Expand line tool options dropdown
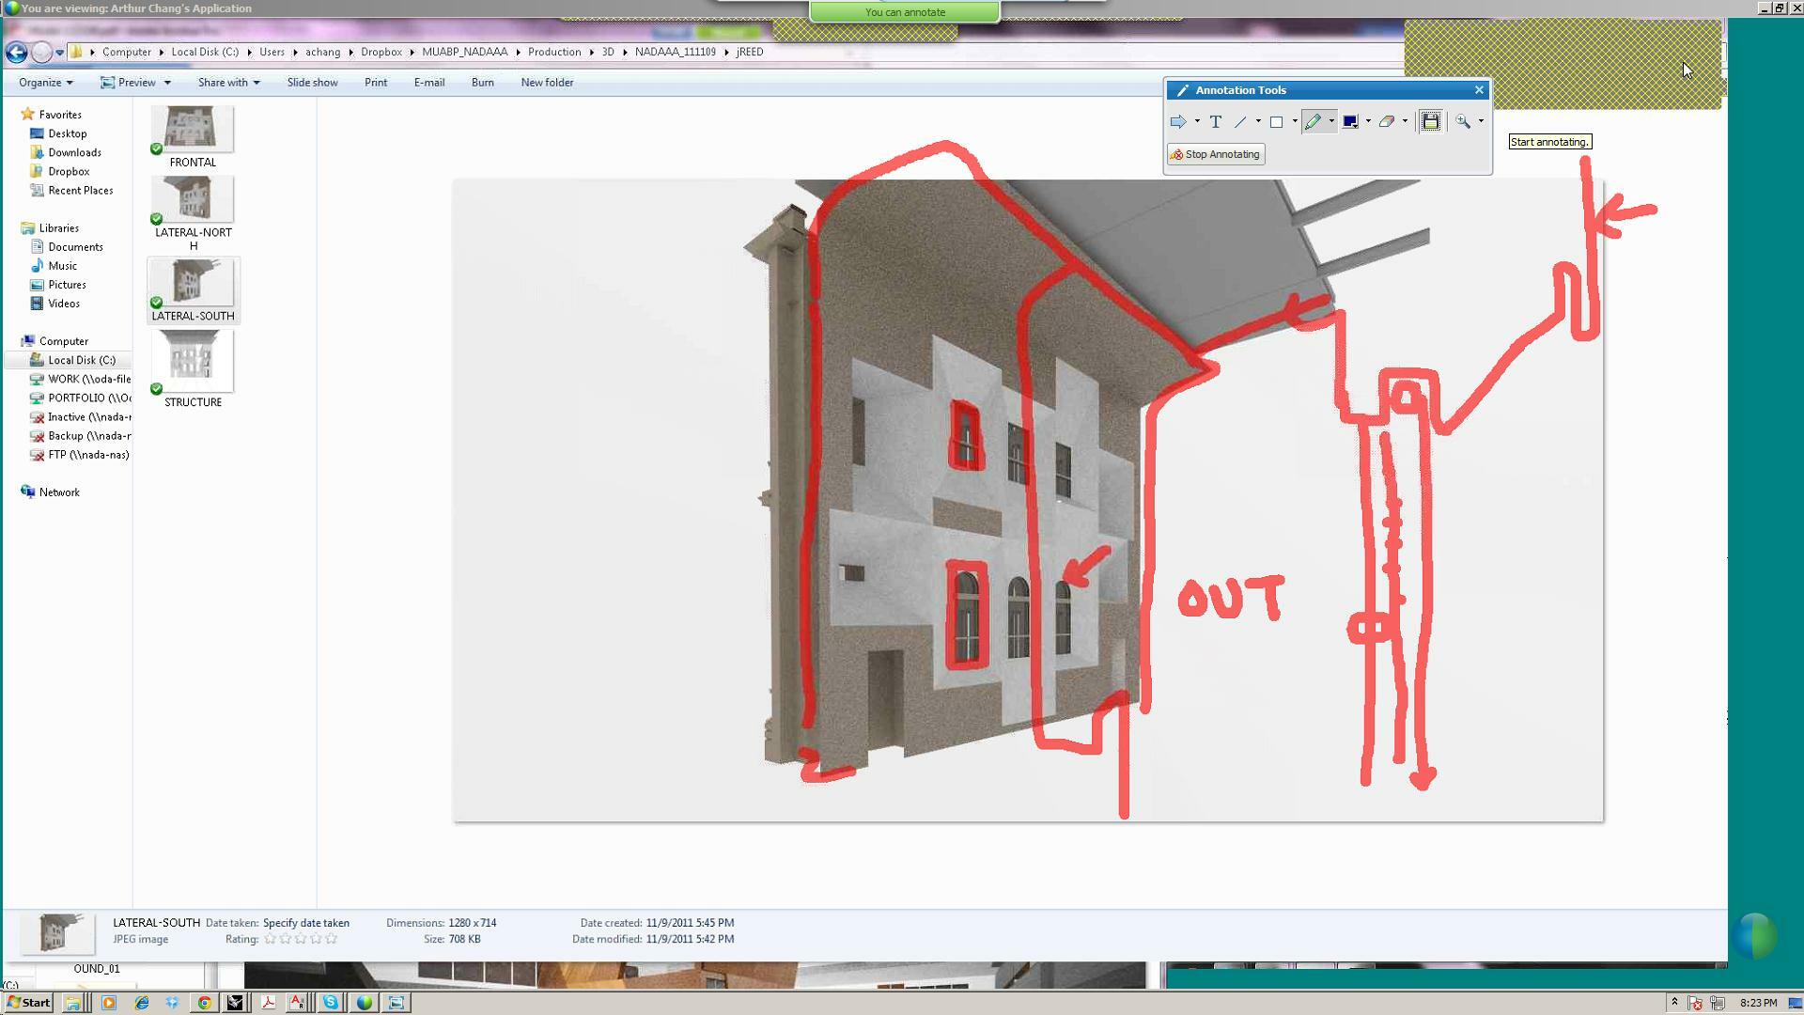This screenshot has height=1015, width=1804. (x=1258, y=121)
